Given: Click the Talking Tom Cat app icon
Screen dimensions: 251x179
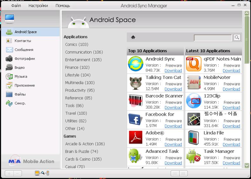Looking at the screenshot, I should pyautogui.click(x=136, y=83).
